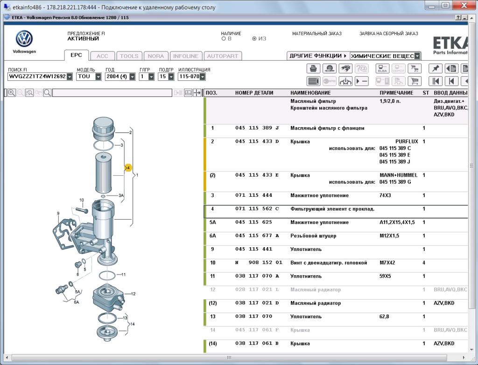Open the ПОДГР subgroup dropdown
Screen dimensions: 478x365
coord(171,77)
